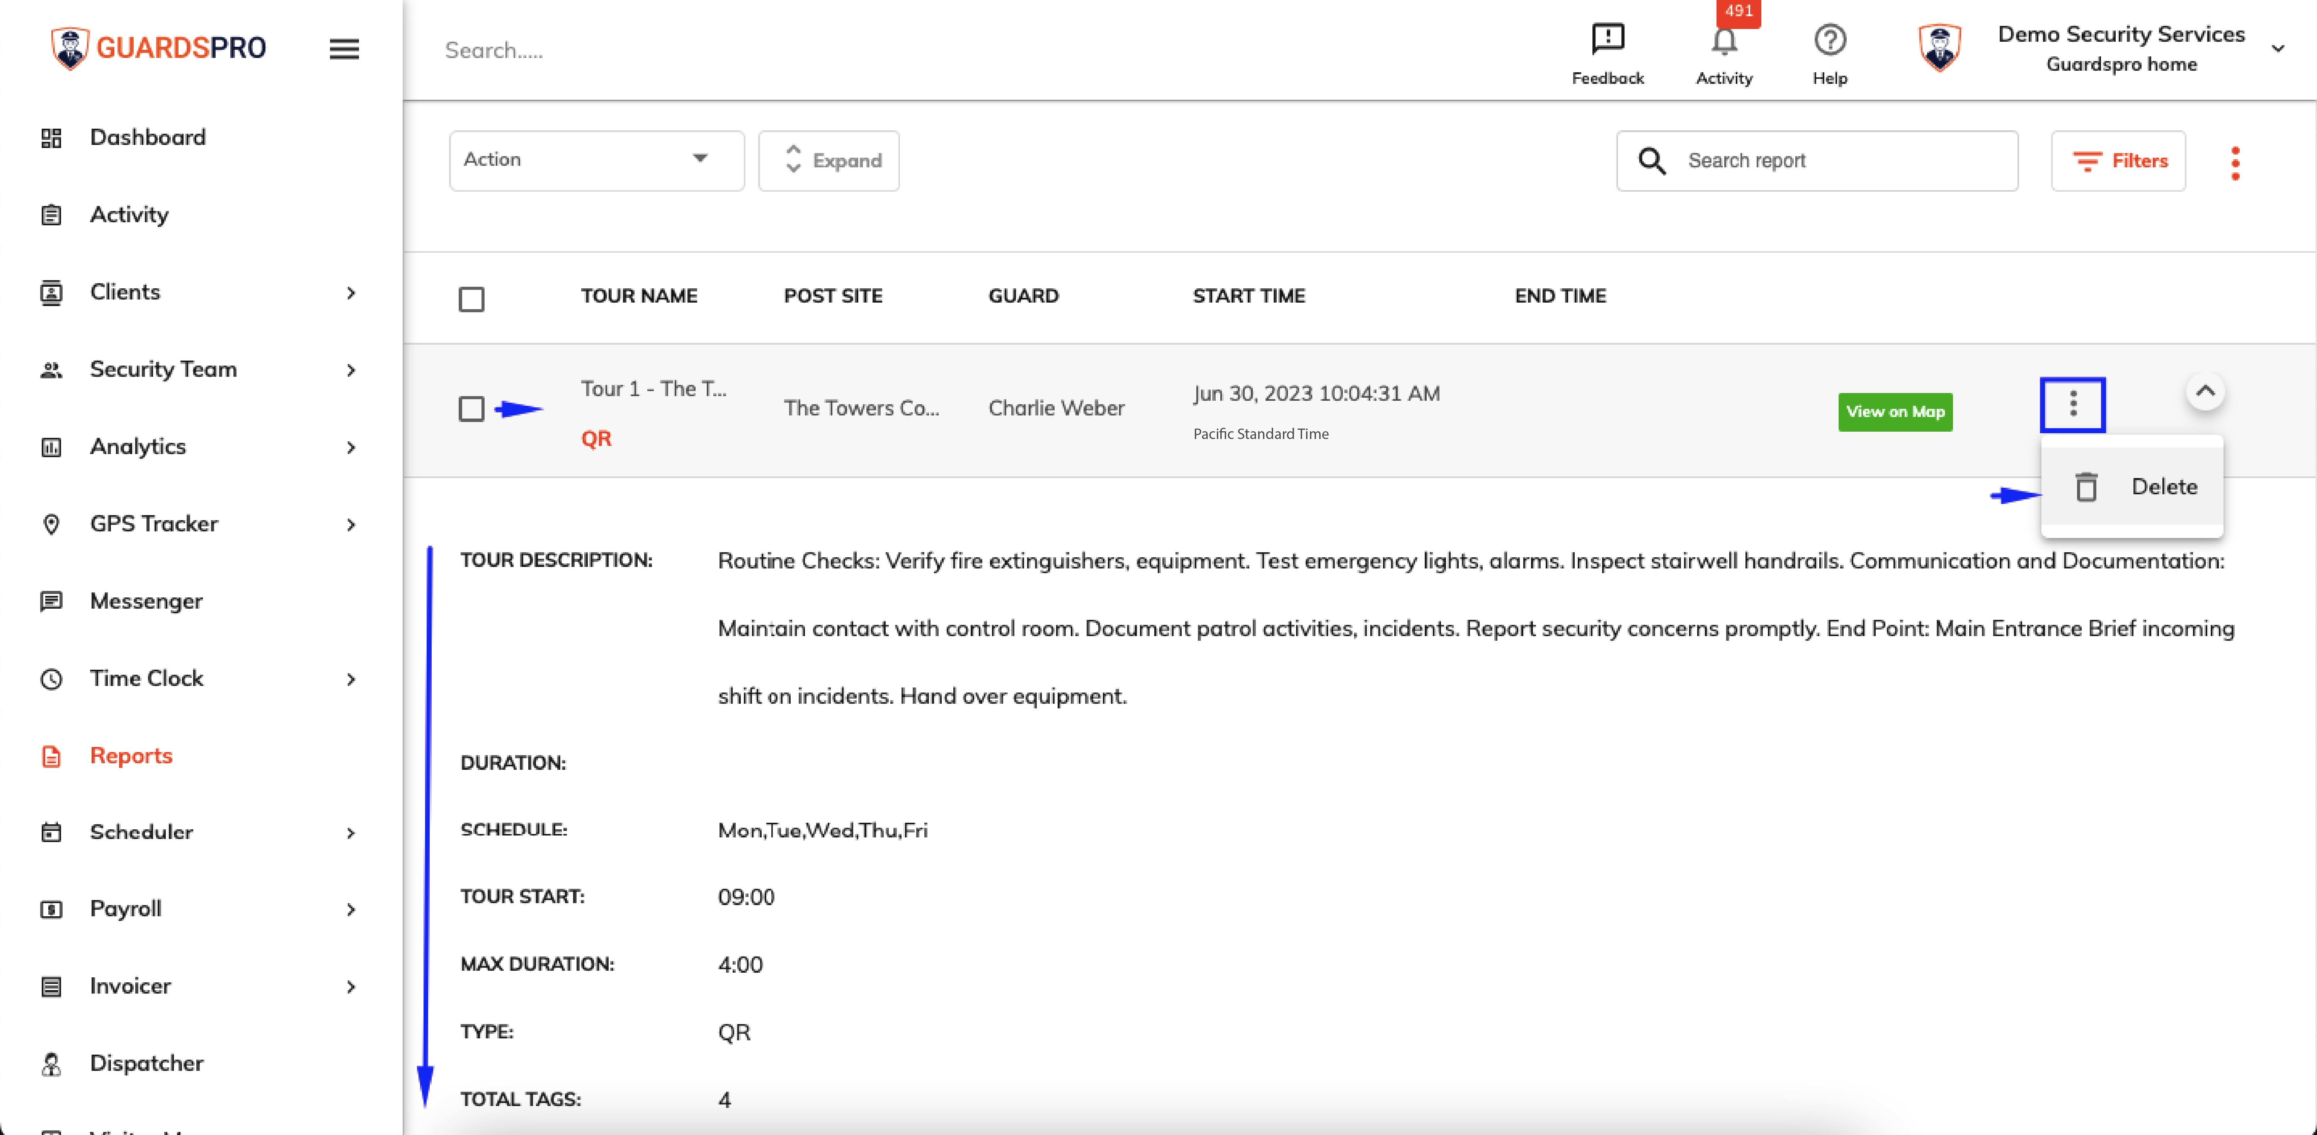Open Activity notifications bell
Screen dimensions: 2317x1135
pos(1723,42)
